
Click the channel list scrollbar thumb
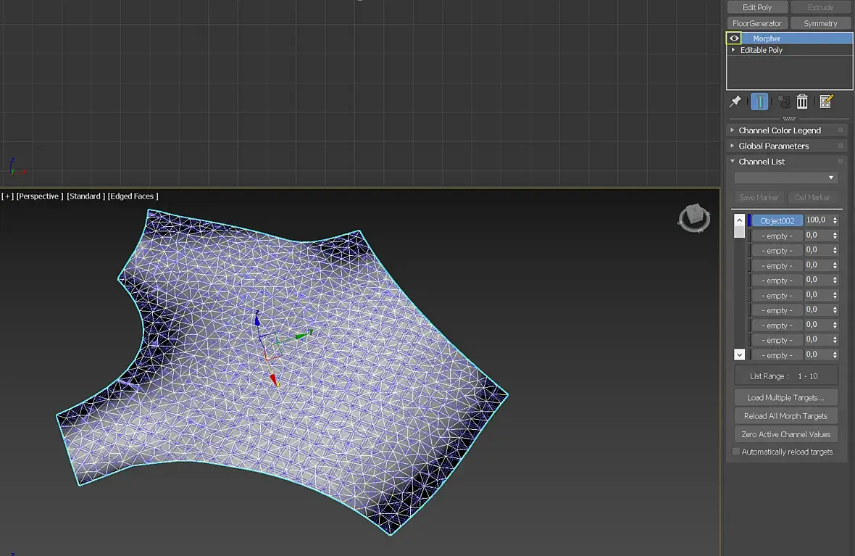click(739, 232)
